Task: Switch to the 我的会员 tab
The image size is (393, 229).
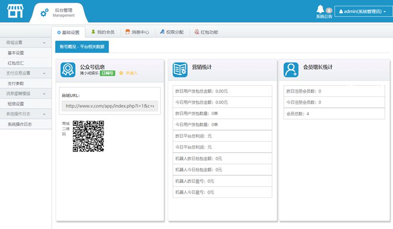Action: tap(103, 32)
